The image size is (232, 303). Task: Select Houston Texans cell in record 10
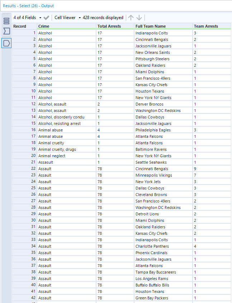pos(163,91)
